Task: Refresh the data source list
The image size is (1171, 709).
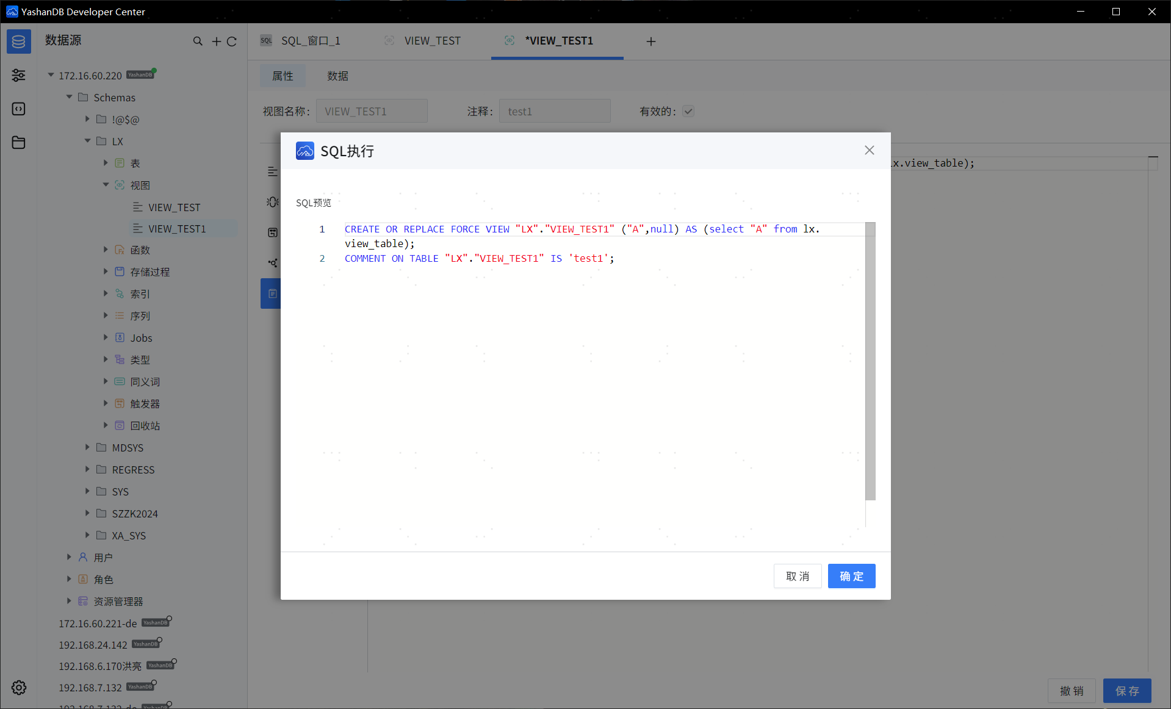Action: [232, 41]
